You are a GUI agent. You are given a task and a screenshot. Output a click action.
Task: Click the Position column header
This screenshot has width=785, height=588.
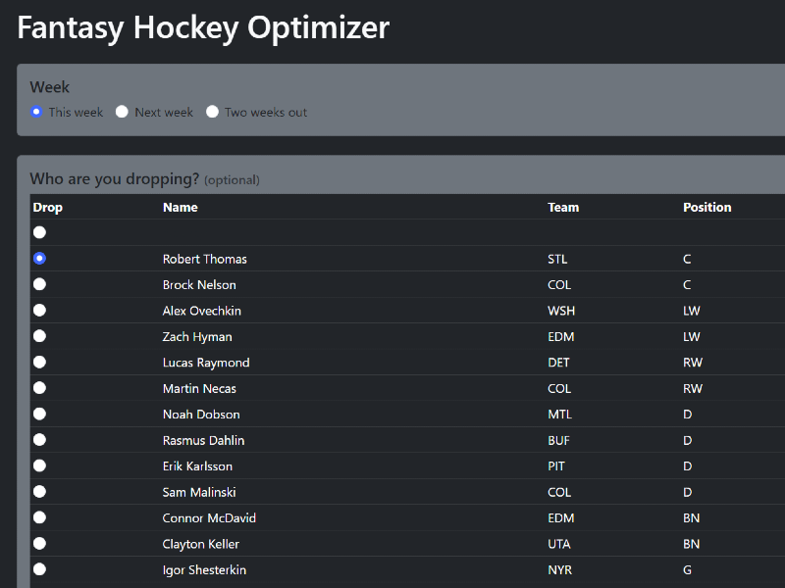tap(706, 207)
